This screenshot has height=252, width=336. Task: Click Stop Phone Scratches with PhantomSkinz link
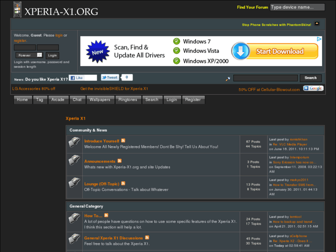(276, 25)
